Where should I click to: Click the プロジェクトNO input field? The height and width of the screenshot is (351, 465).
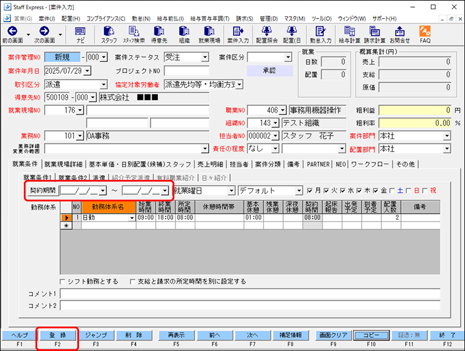point(186,71)
